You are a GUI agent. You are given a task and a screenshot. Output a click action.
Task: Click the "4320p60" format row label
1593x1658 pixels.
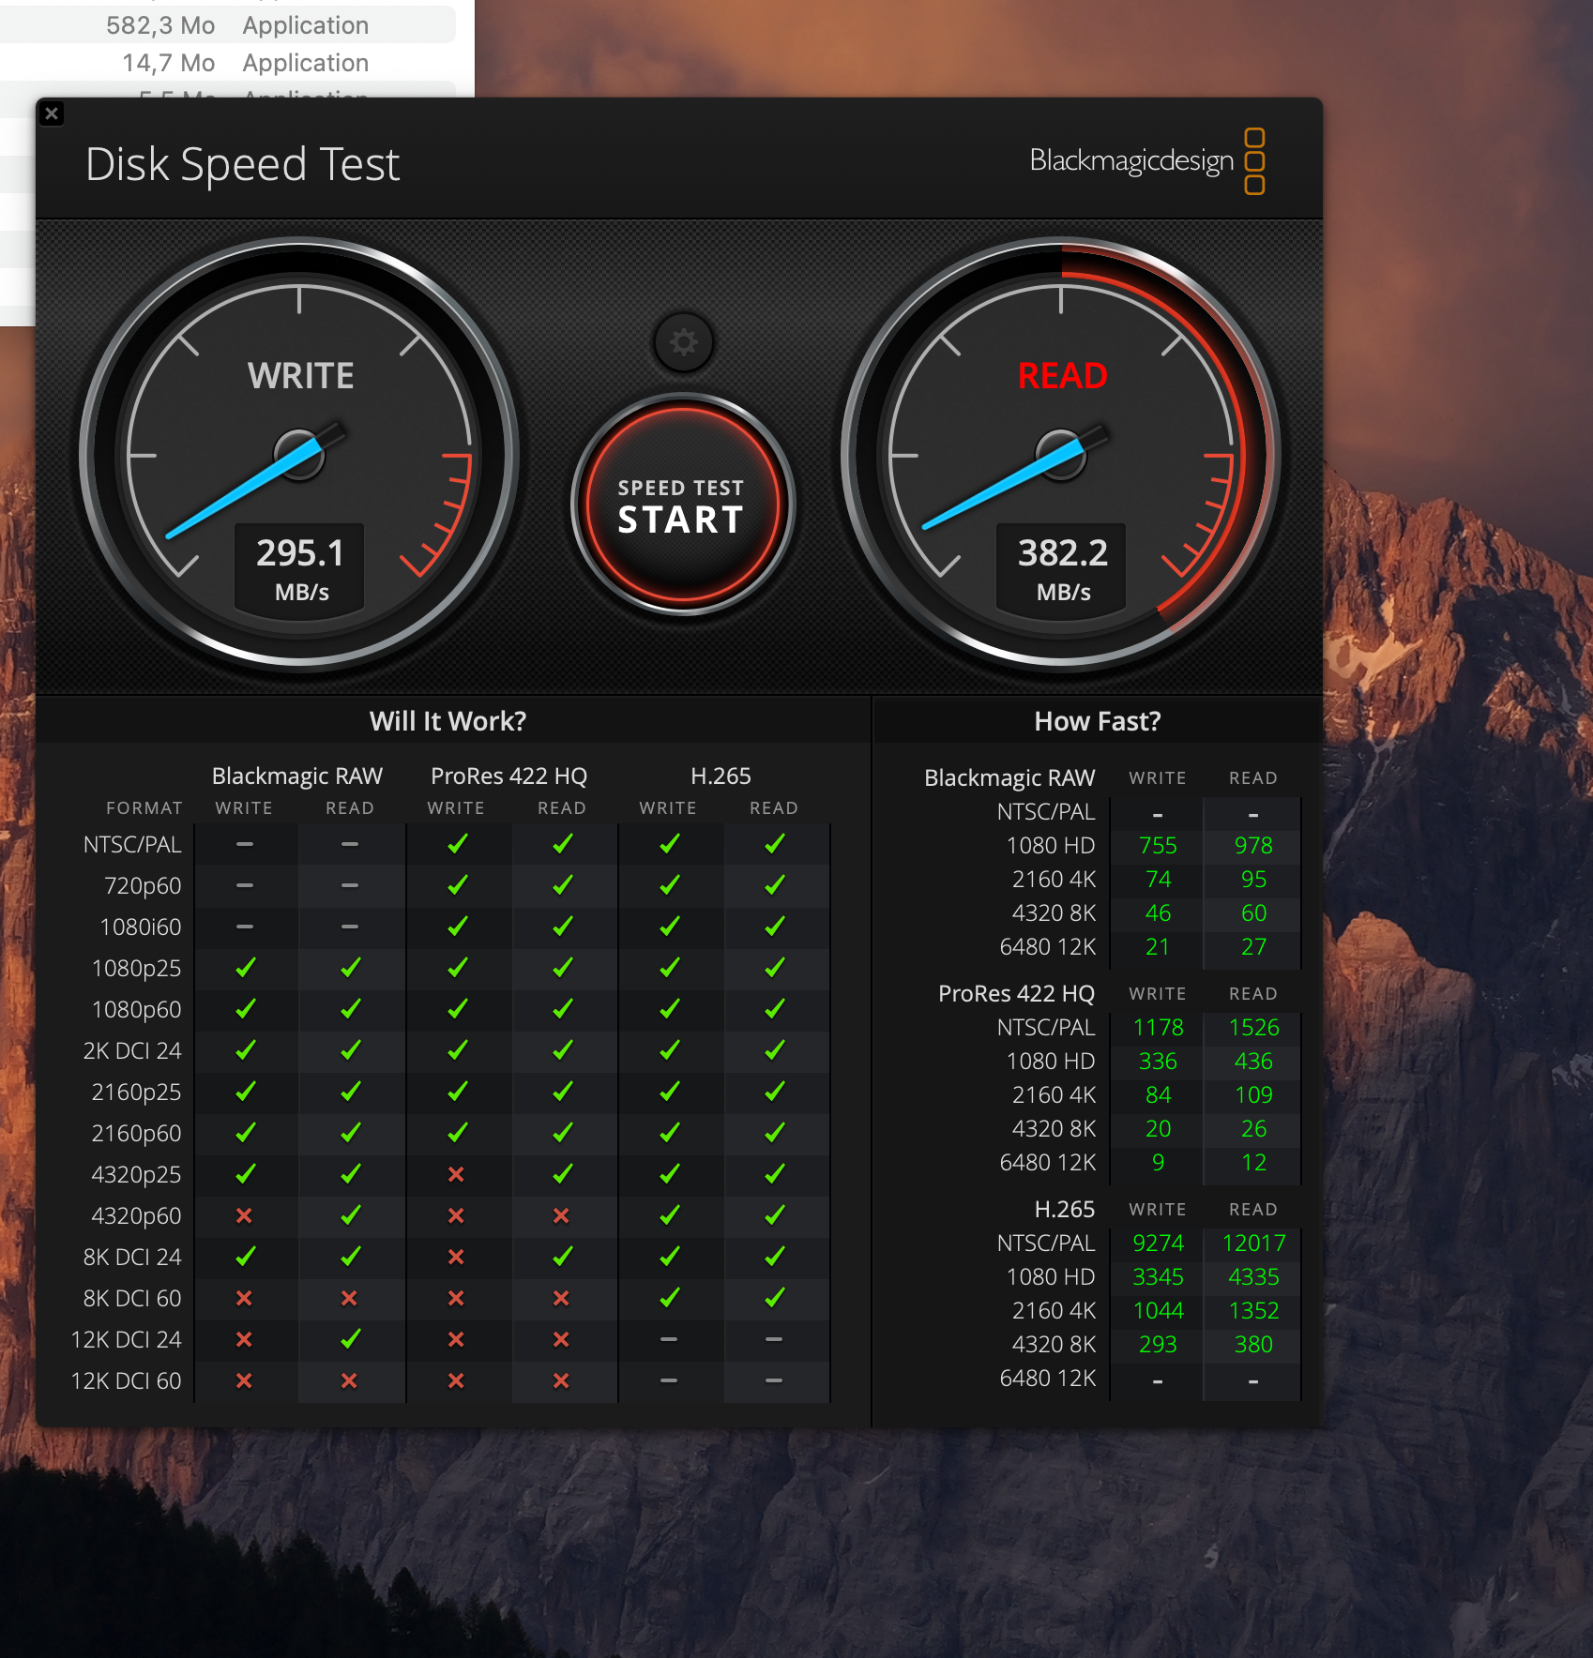(136, 1216)
